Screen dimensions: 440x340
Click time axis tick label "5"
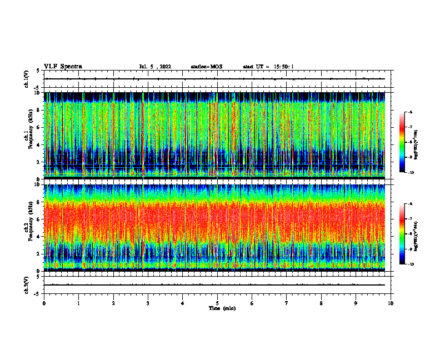coord(217,303)
